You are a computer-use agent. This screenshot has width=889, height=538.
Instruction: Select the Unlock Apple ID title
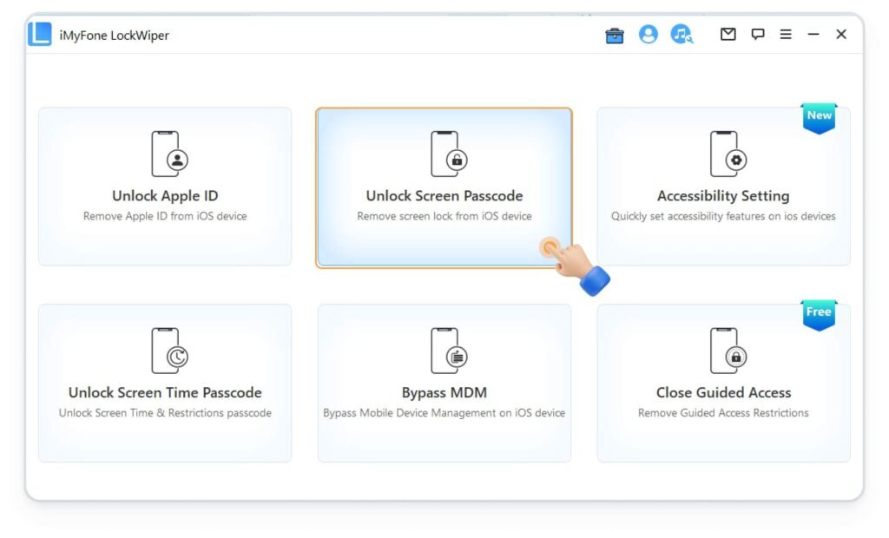click(x=165, y=196)
